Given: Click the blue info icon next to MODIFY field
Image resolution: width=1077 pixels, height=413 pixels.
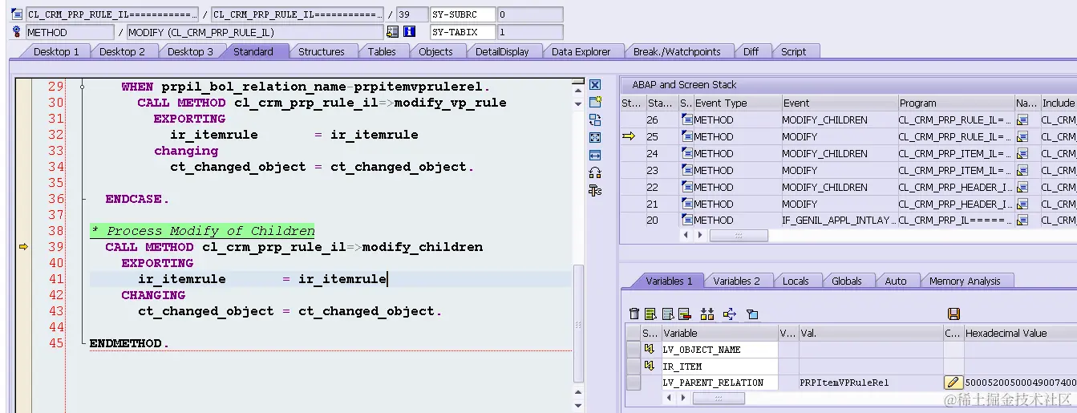Looking at the screenshot, I should [409, 32].
